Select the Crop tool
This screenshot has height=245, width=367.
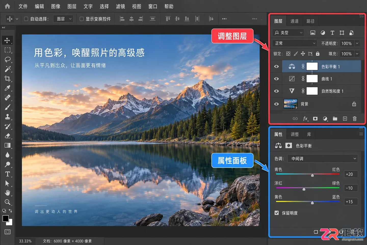click(x=7, y=79)
